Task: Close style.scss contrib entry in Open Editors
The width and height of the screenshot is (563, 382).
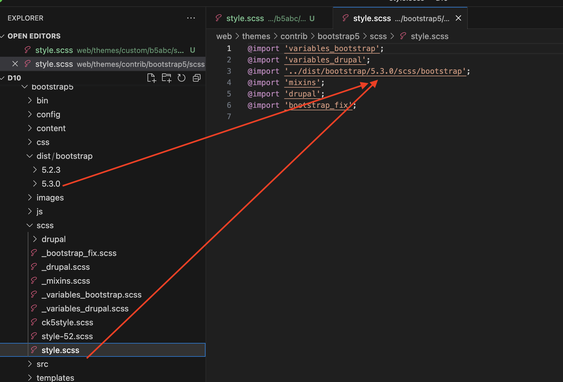Action: 15,64
